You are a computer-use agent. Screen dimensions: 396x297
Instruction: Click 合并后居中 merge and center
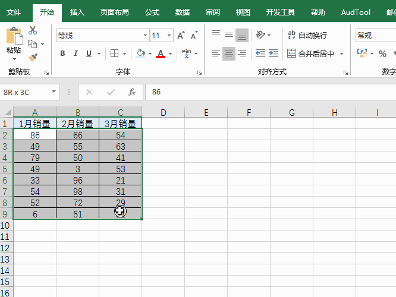310,53
